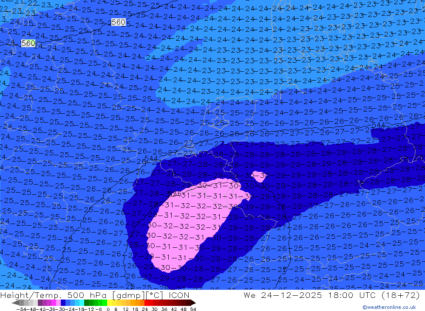Click the 'ICON' model name in title
Image resolution: width=425 pixels, height=311 pixels.
[179, 295]
